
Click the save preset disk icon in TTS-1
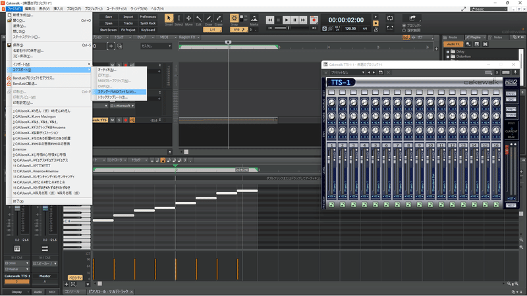coord(381,72)
